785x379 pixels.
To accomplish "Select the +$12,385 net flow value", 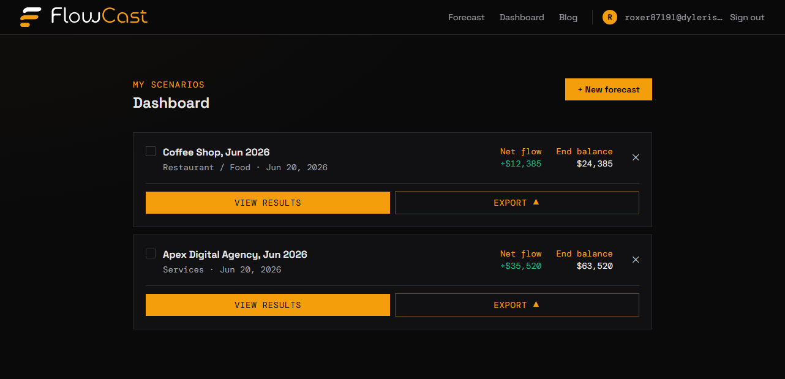I will click(x=521, y=163).
